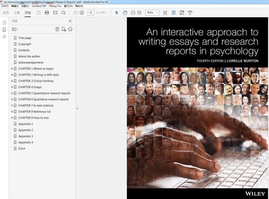Click the page number input field
Image resolution: width=269 pixels, height=199 pixels.
[91, 13]
